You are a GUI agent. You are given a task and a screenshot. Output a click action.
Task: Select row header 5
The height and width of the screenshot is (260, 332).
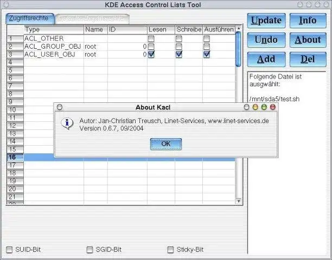tap(15, 70)
